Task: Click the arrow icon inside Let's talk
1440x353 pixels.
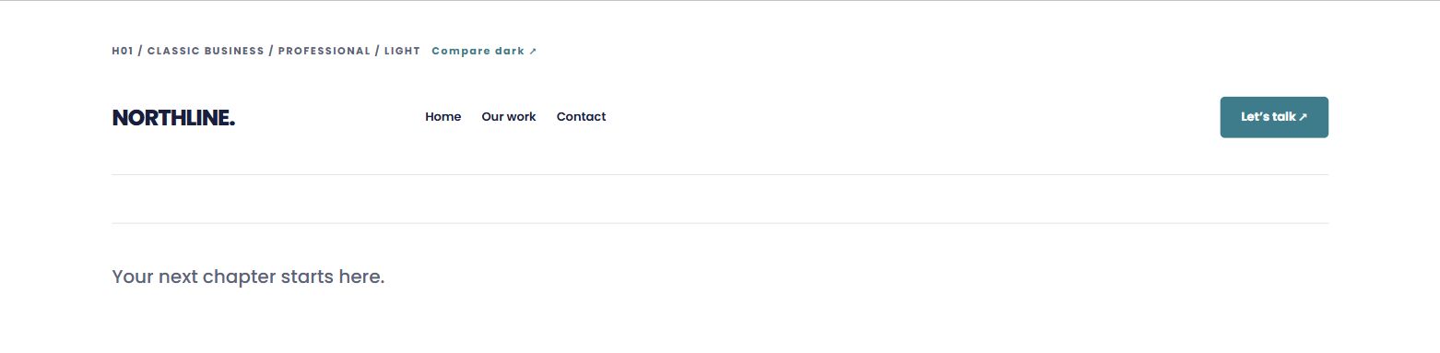Action: click(x=1303, y=117)
